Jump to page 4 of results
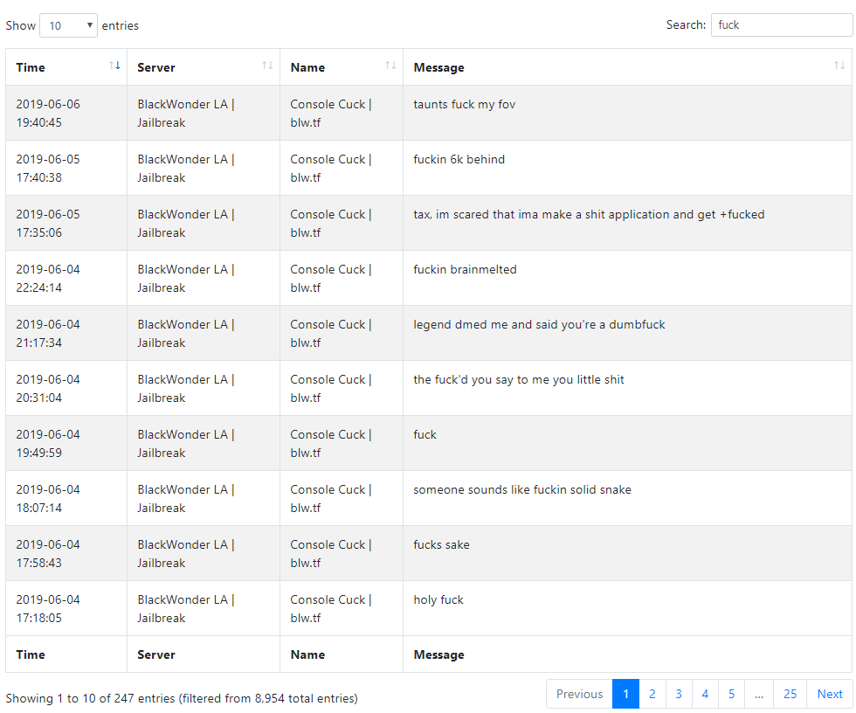856x713 pixels. click(705, 694)
